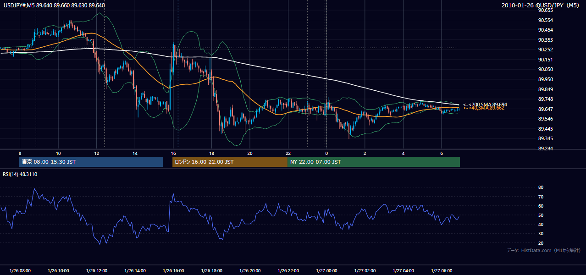Click the 89.849 price axis label

[x=545, y=89]
